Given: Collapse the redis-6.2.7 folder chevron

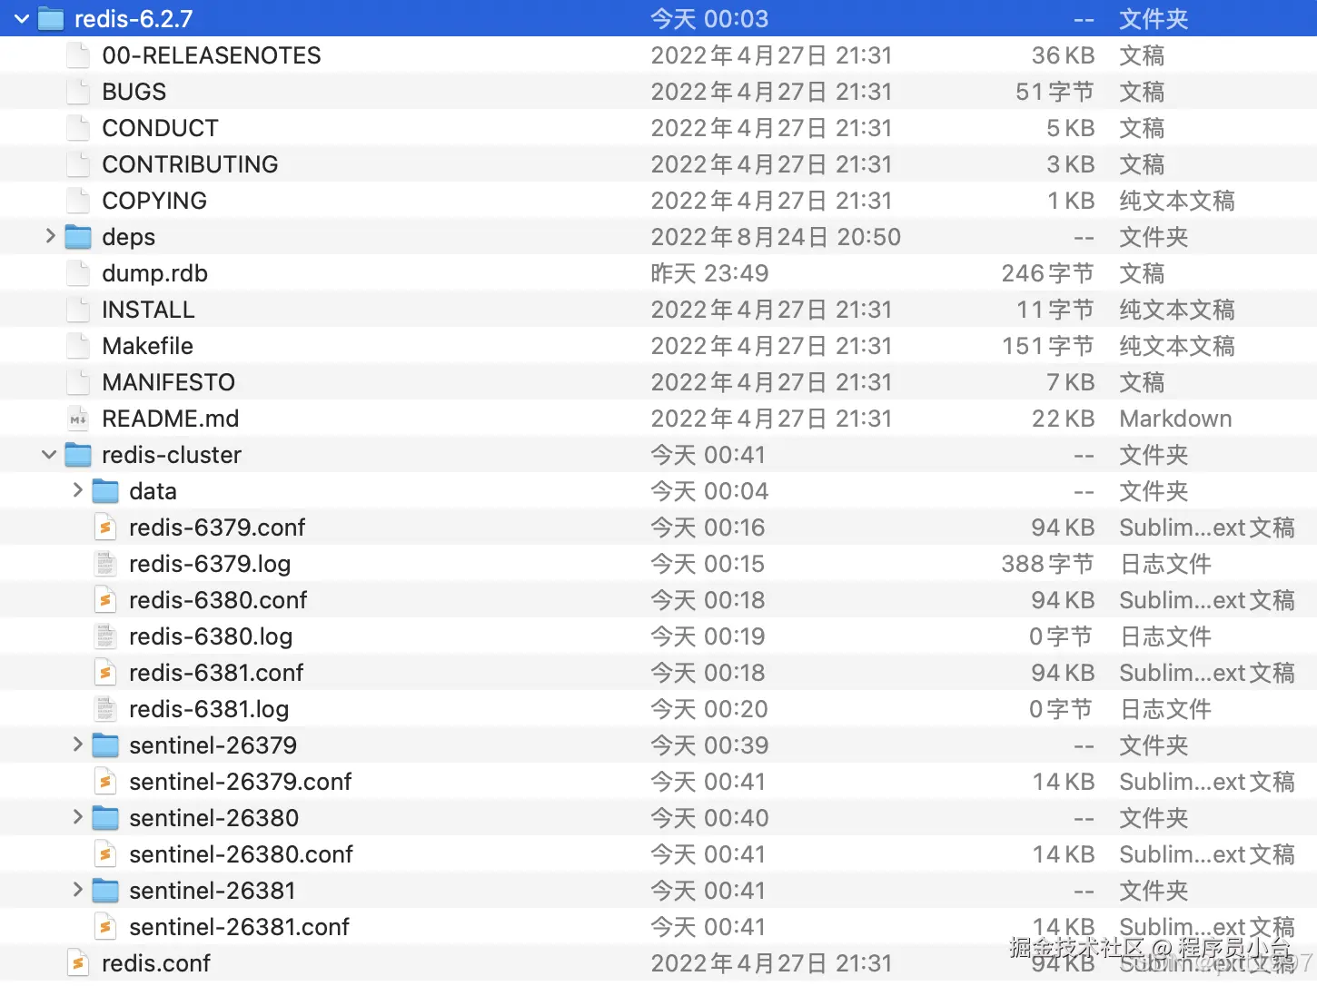Looking at the screenshot, I should tap(22, 18).
